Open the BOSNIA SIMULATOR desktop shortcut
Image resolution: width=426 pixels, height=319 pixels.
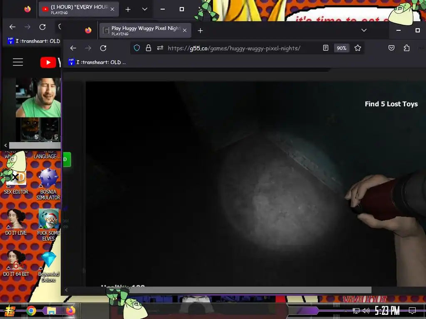click(x=48, y=184)
